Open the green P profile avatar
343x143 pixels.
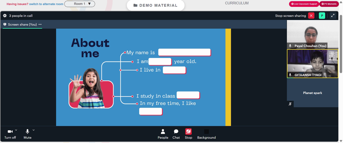click(322, 16)
